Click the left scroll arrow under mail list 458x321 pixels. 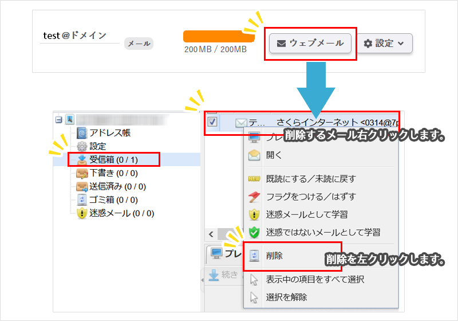click(x=211, y=234)
